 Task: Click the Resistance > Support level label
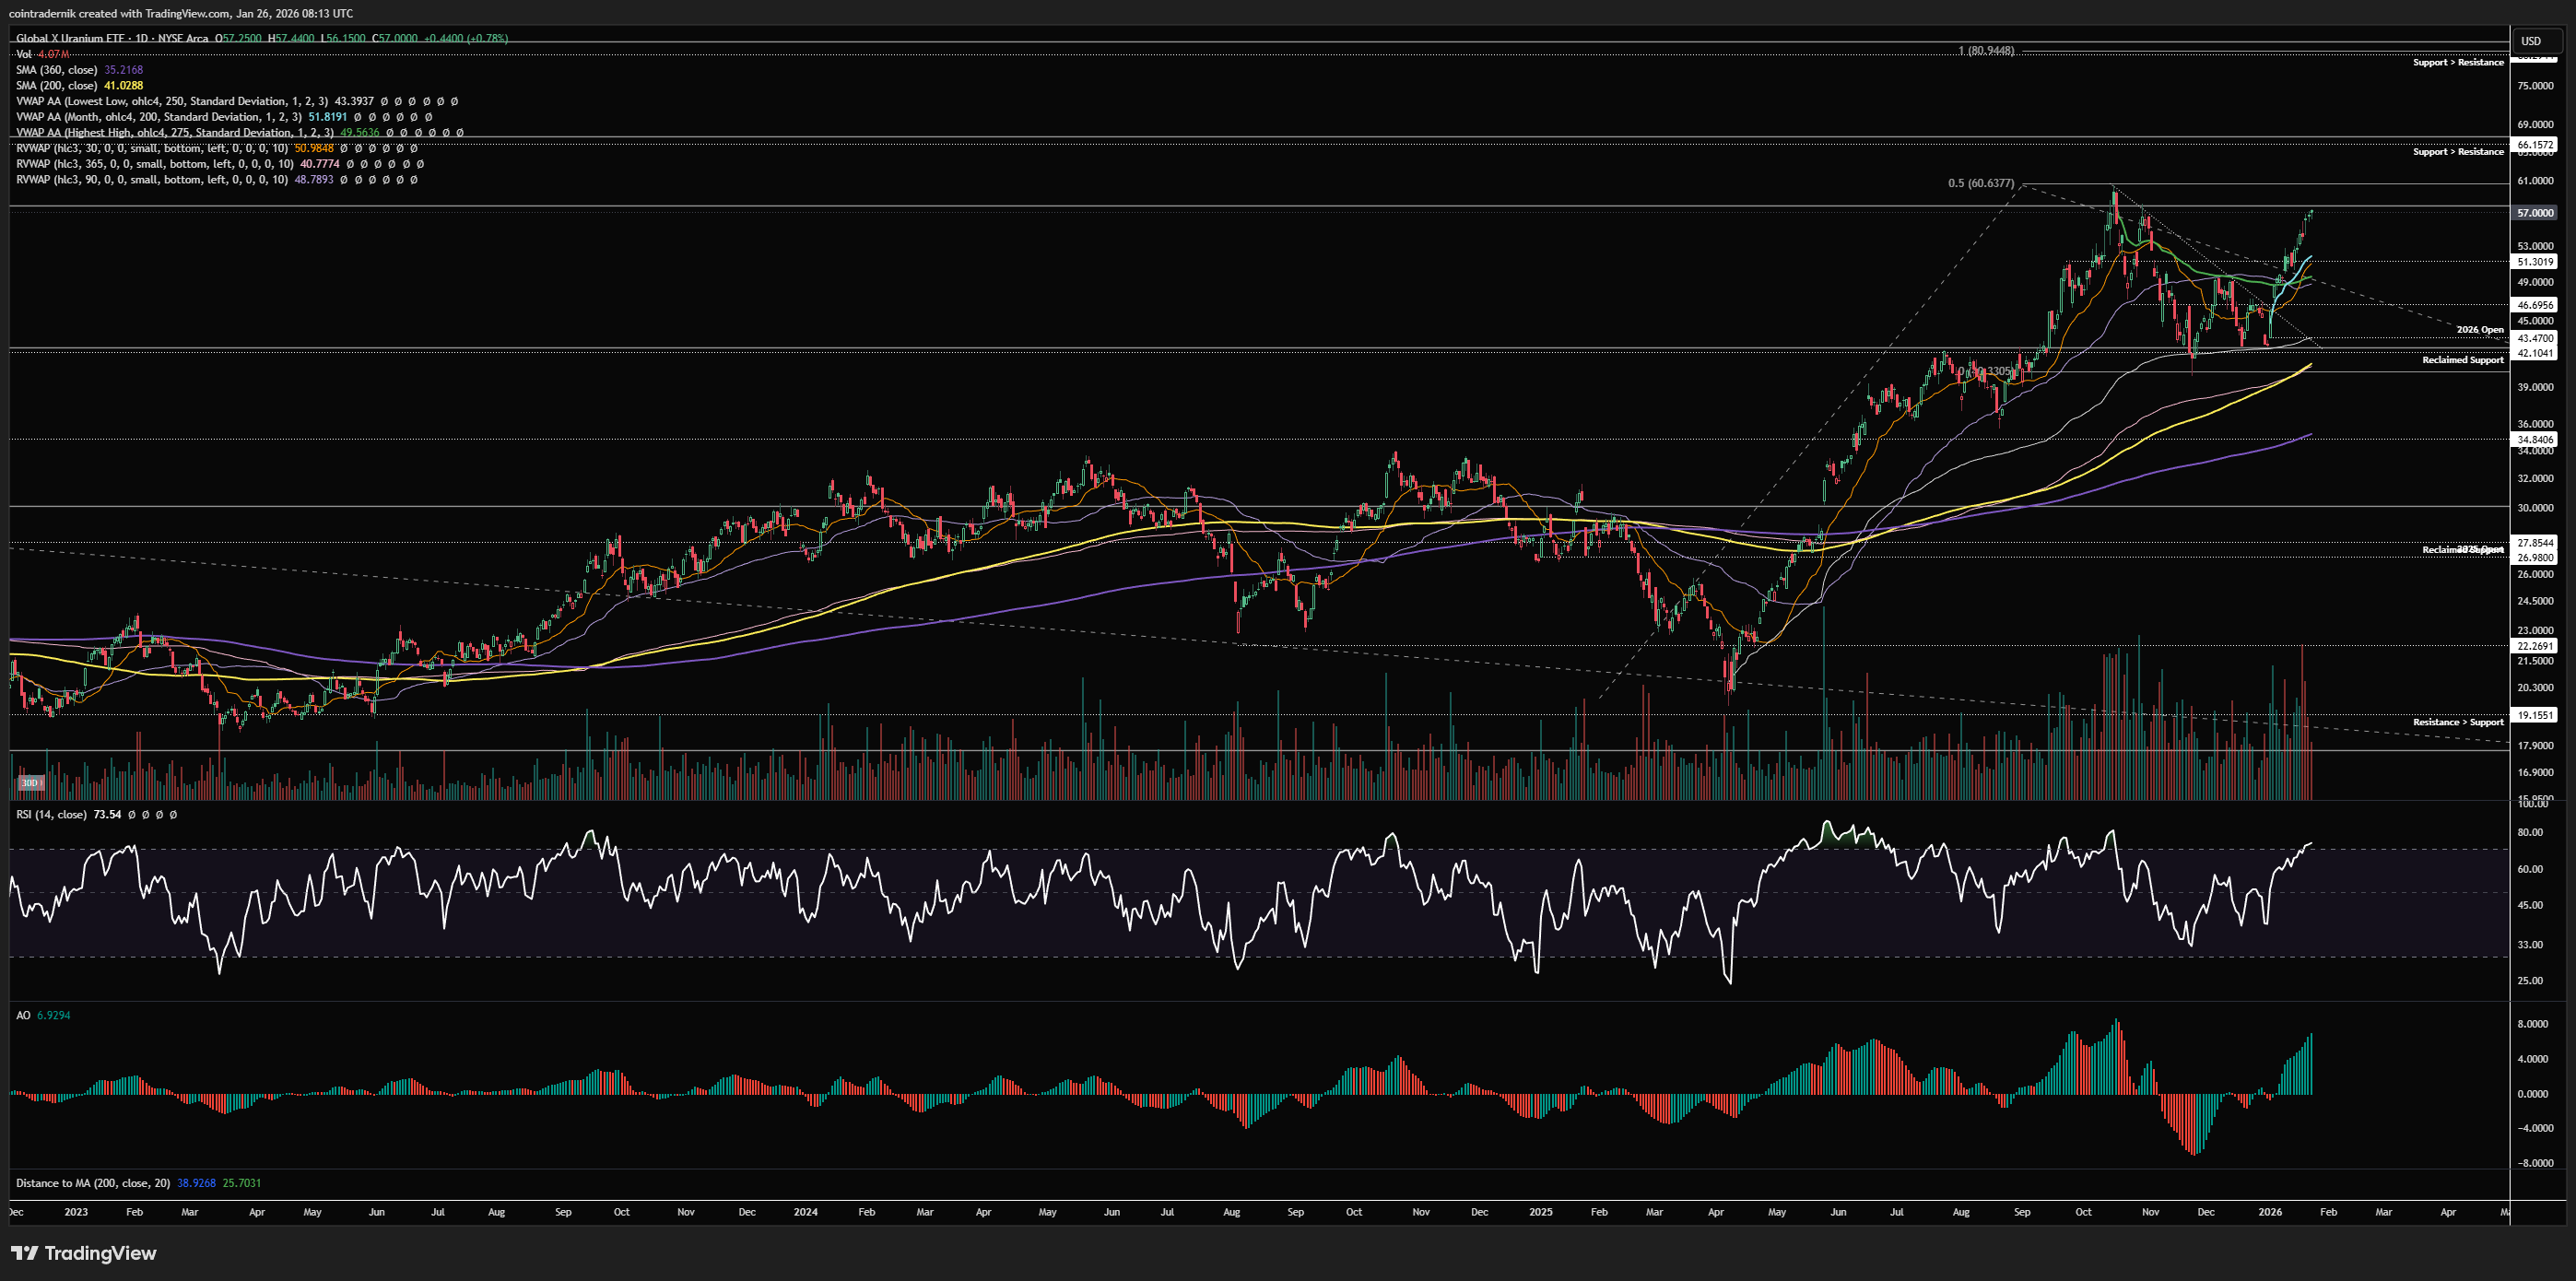(2457, 722)
